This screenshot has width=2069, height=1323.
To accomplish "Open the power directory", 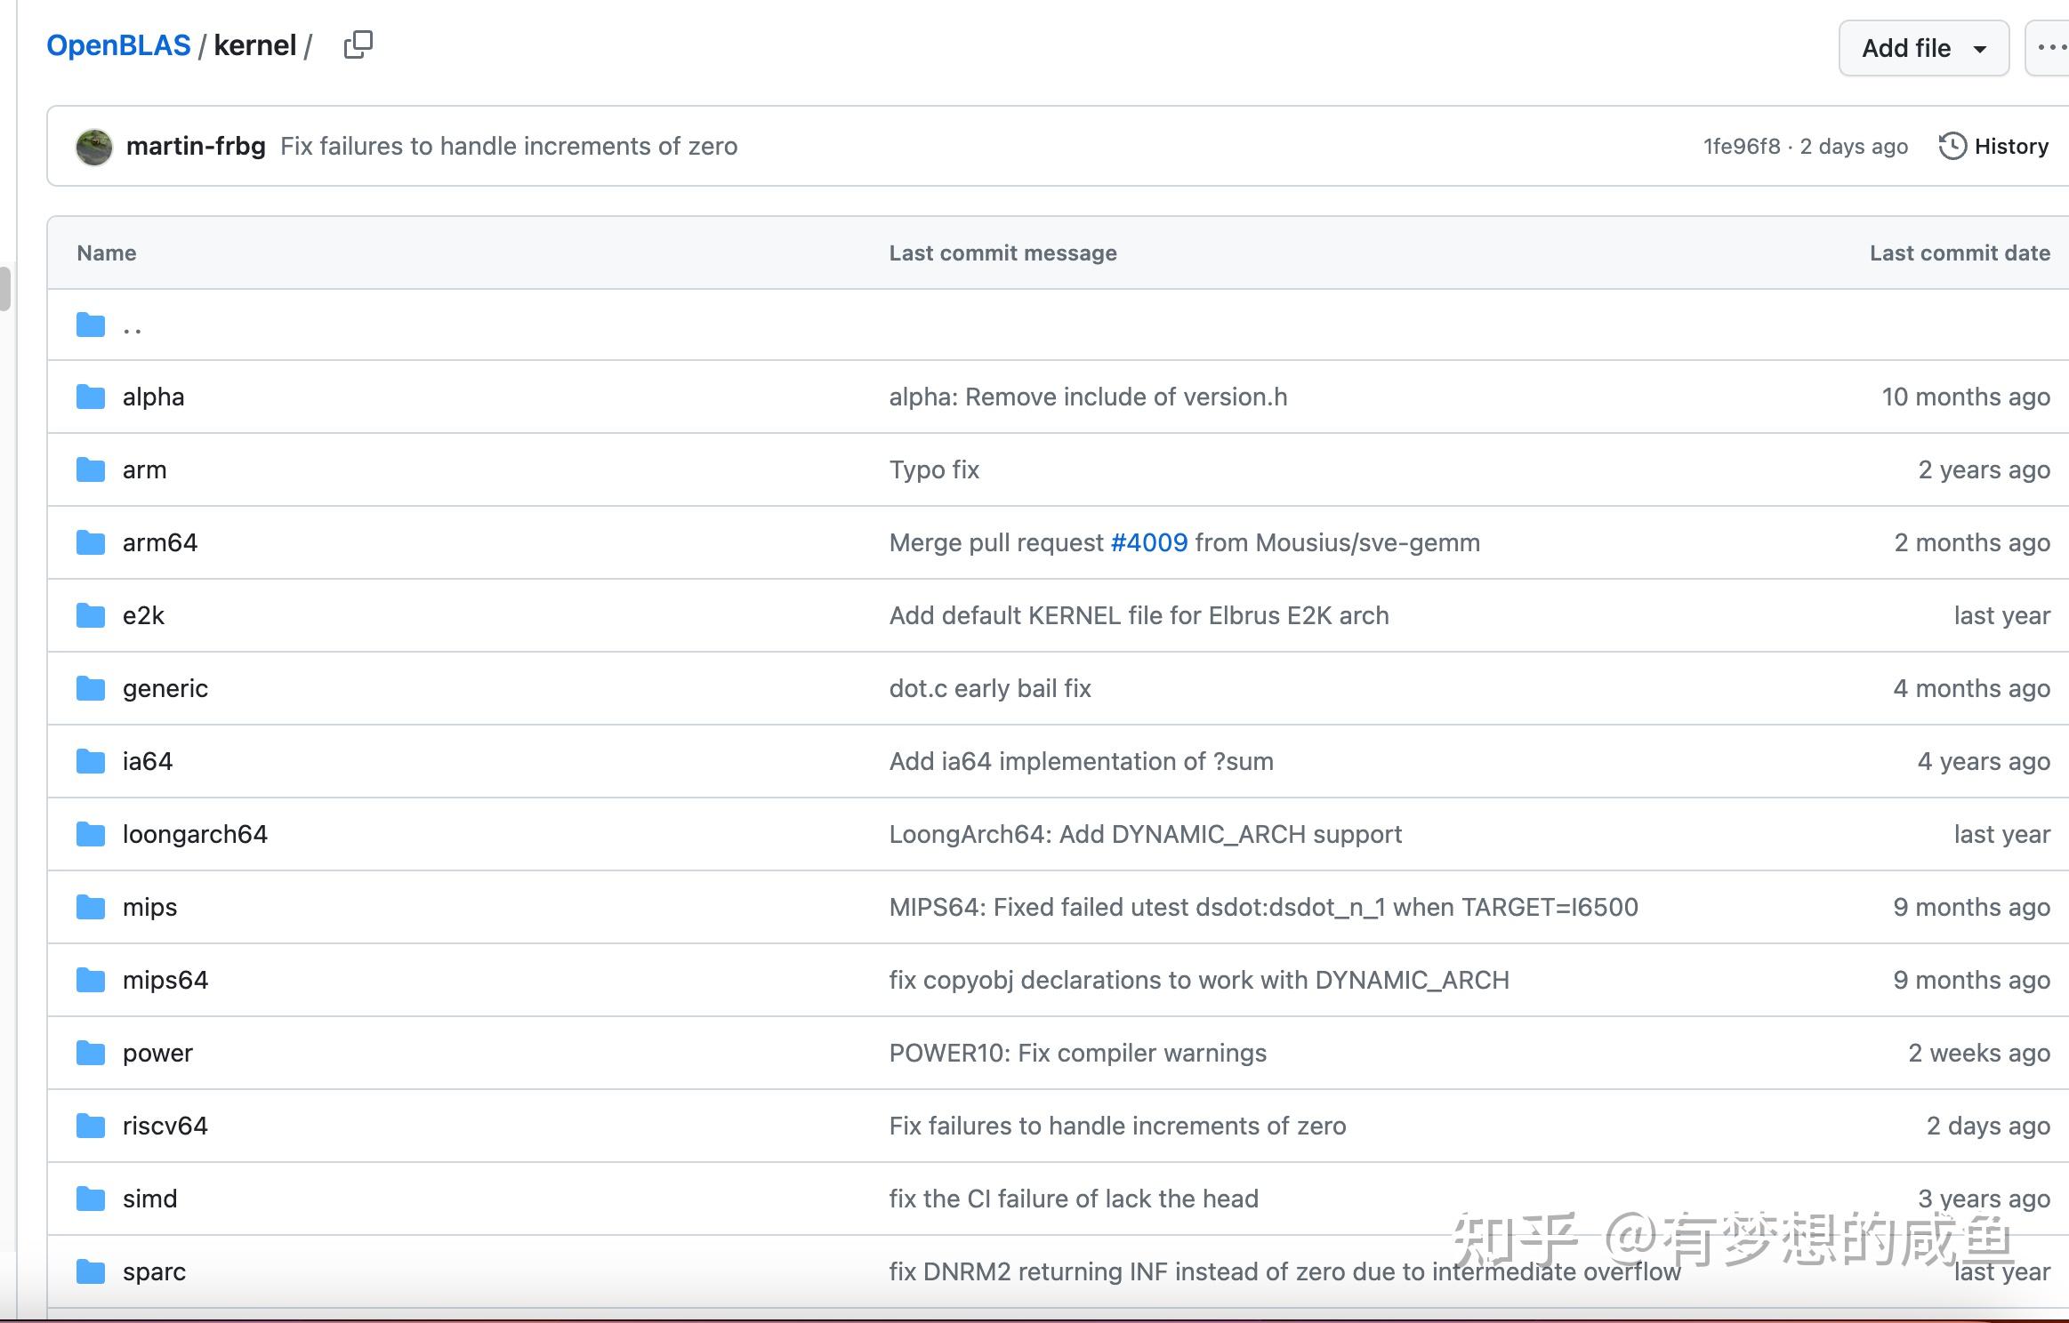I will coord(157,1053).
